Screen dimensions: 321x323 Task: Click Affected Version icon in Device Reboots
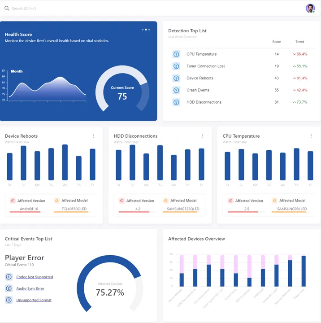(13, 201)
